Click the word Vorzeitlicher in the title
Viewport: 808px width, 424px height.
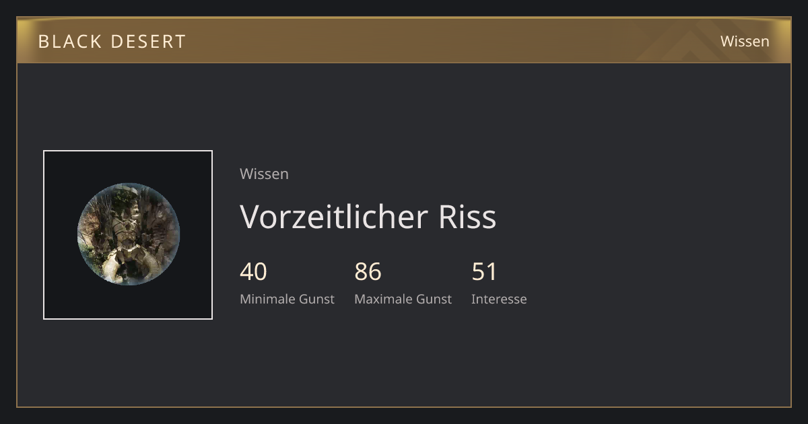(x=334, y=217)
